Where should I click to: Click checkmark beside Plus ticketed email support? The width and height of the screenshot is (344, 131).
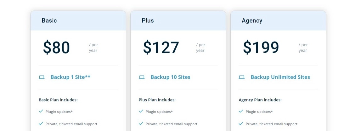[x=141, y=123]
